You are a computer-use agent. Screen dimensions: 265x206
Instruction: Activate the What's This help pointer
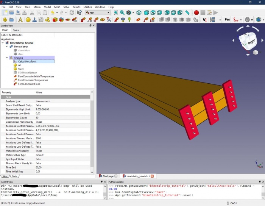coord(79,12)
